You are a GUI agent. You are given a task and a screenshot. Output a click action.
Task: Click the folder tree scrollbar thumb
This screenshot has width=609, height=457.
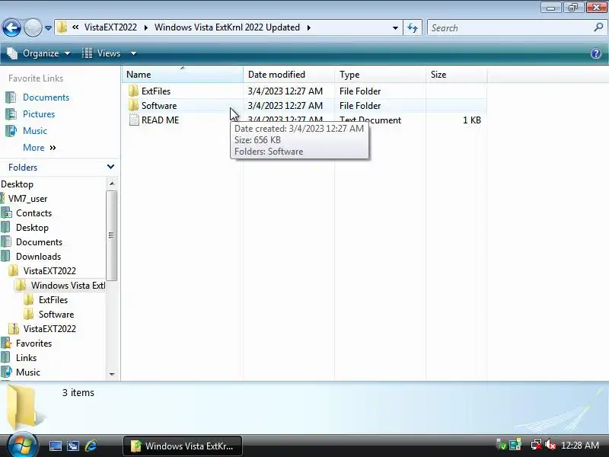(x=112, y=235)
